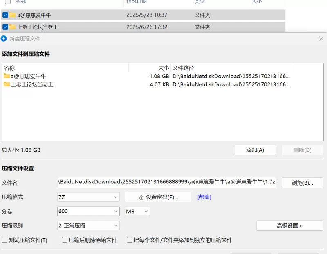Uncheck the a@崽崽爱牛牛 row checkbox in Explorer
The image size is (327, 254).
5,15
